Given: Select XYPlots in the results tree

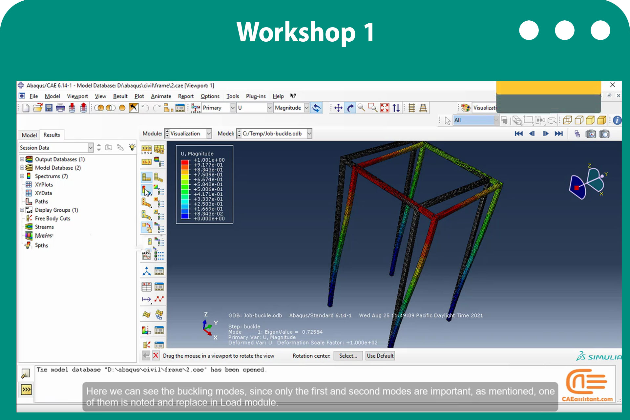Looking at the screenshot, I should click(44, 185).
